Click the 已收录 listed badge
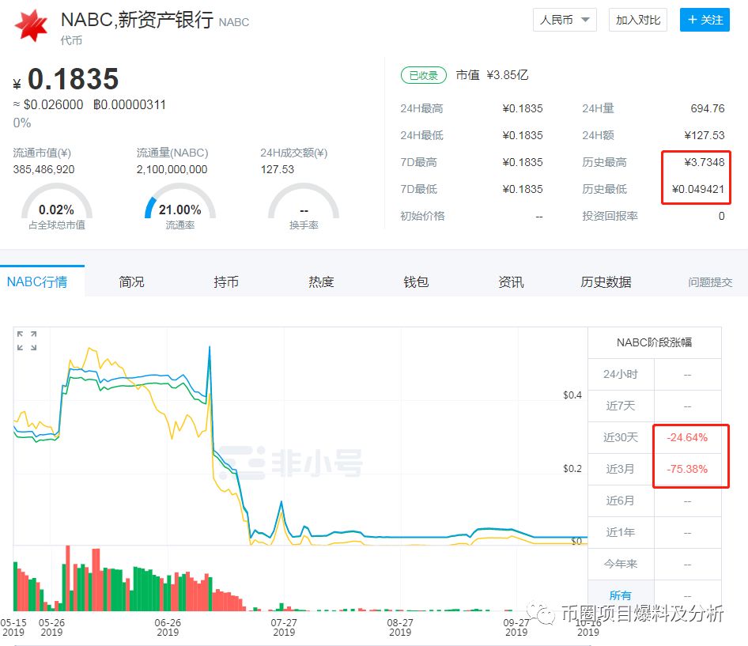This screenshot has width=748, height=646. [x=424, y=75]
